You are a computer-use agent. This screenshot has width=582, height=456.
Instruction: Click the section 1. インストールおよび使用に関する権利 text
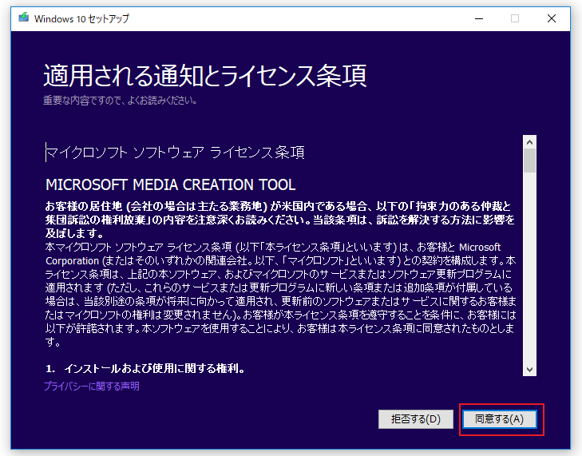tap(145, 368)
